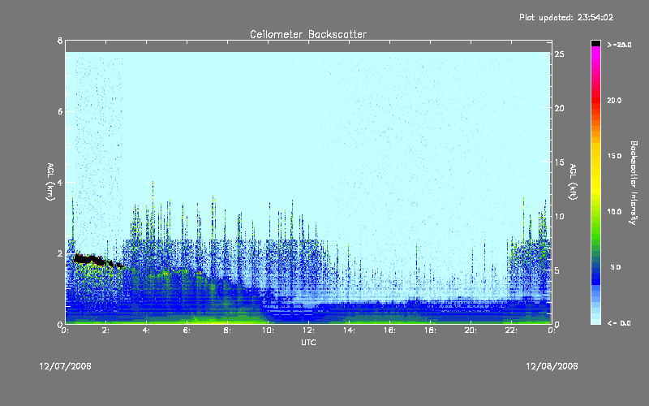Click the 'Ceilometer Backscatter' plot title

pos(308,34)
